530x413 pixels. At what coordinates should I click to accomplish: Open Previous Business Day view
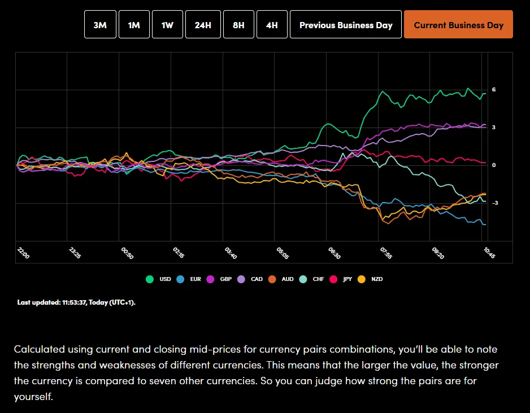[x=346, y=25]
